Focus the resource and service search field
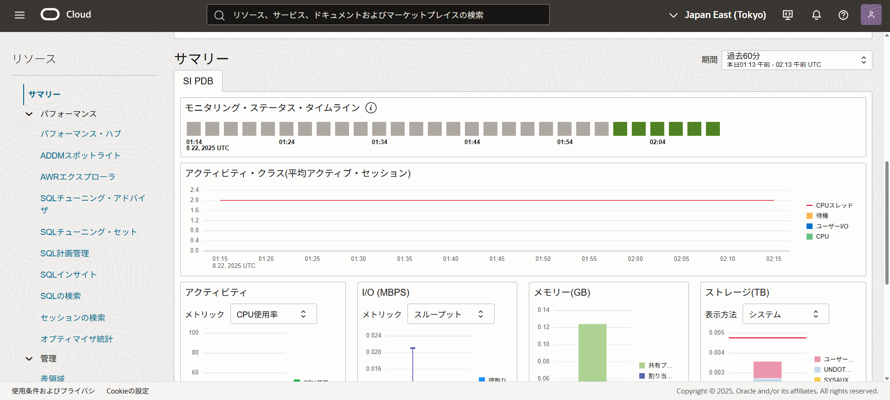 (x=378, y=15)
